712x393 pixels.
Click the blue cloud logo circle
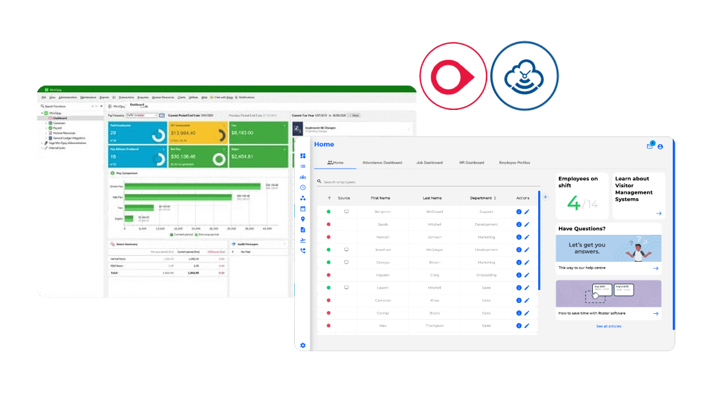[x=525, y=77]
